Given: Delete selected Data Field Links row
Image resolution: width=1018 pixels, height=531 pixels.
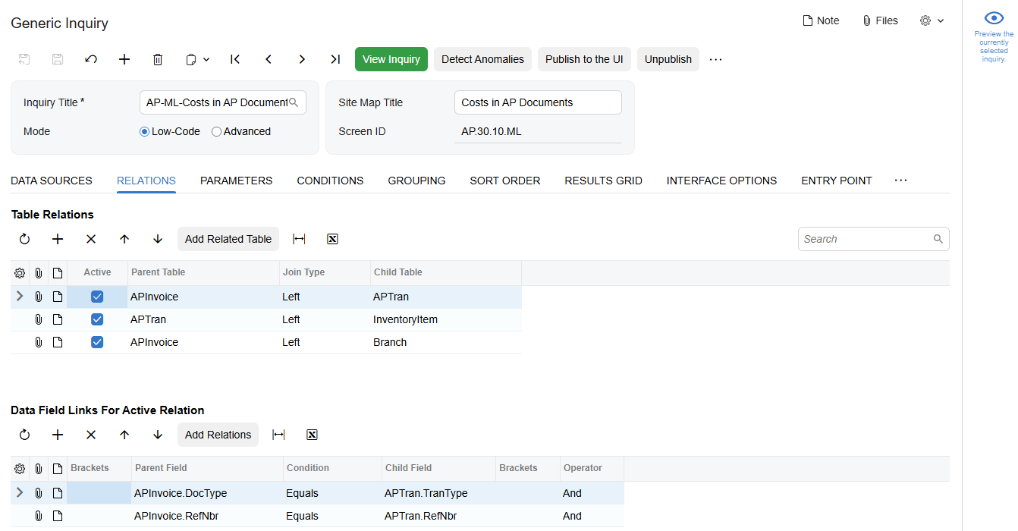Looking at the screenshot, I should click(x=91, y=435).
